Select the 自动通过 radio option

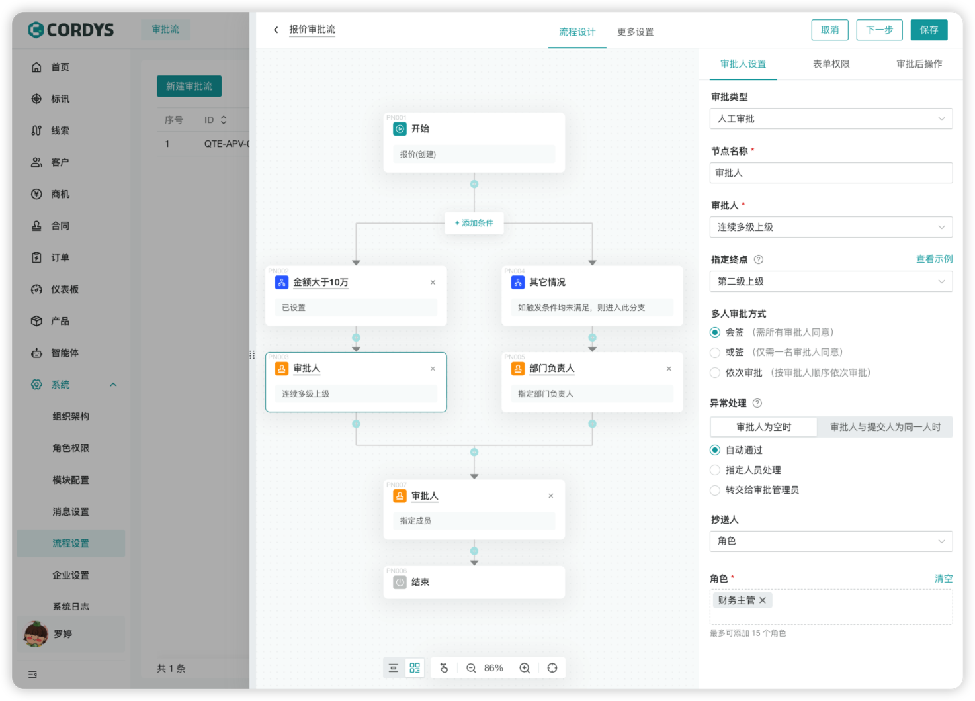coord(715,450)
